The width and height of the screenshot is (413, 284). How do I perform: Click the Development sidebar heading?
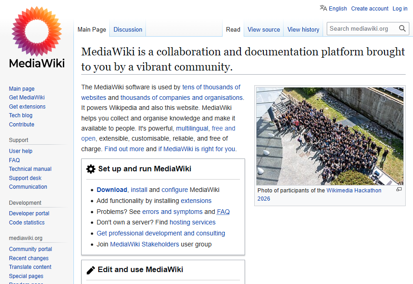pyautogui.click(x=25, y=203)
